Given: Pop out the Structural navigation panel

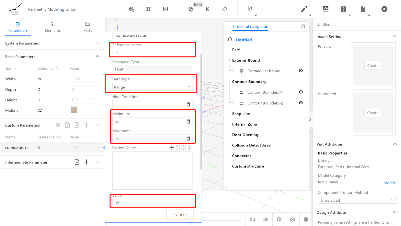Looking at the screenshot, I should tap(303, 27).
